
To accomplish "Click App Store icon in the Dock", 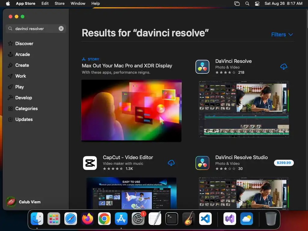I will (121, 219).
